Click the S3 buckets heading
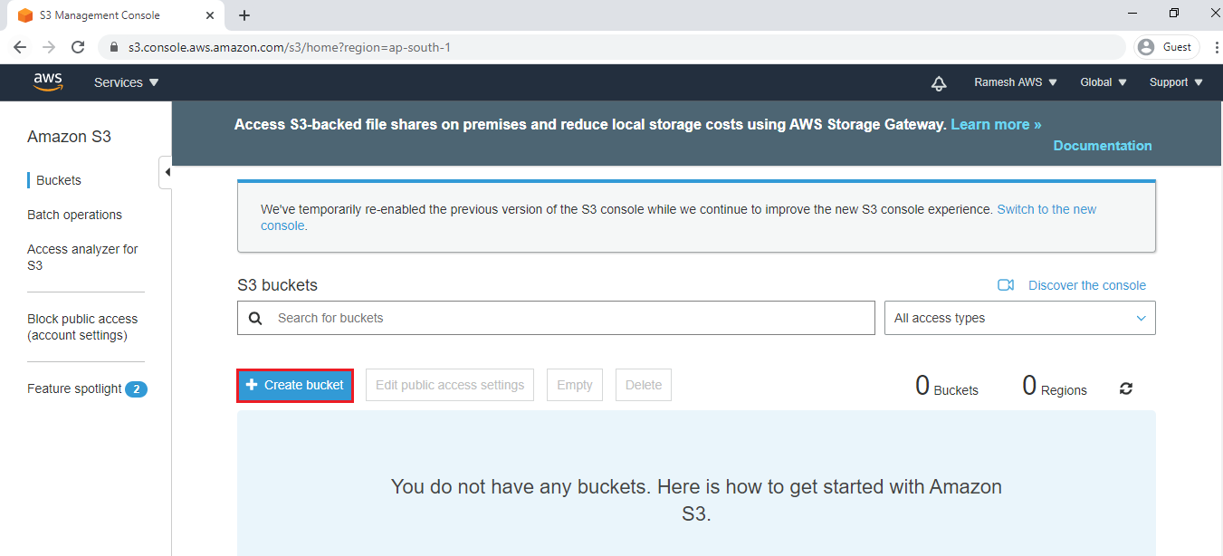This screenshot has height=556, width=1223. pos(277,285)
